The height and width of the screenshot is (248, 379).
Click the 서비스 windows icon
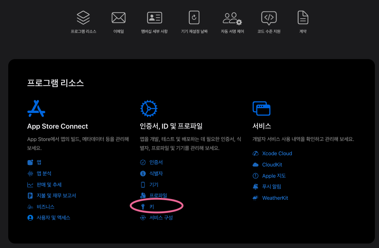click(x=262, y=108)
